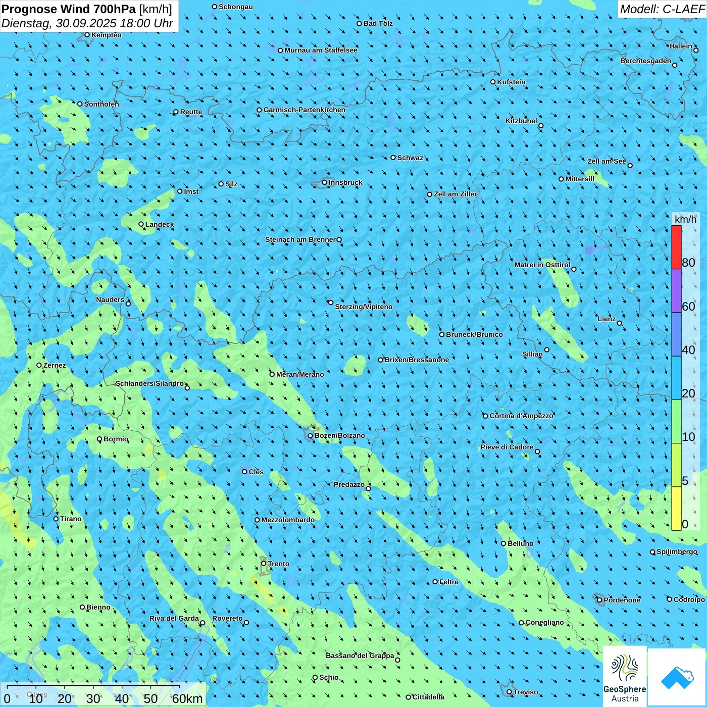The image size is (707, 707).
Task: Click the purple 60 km/h legend color
Action: click(676, 291)
